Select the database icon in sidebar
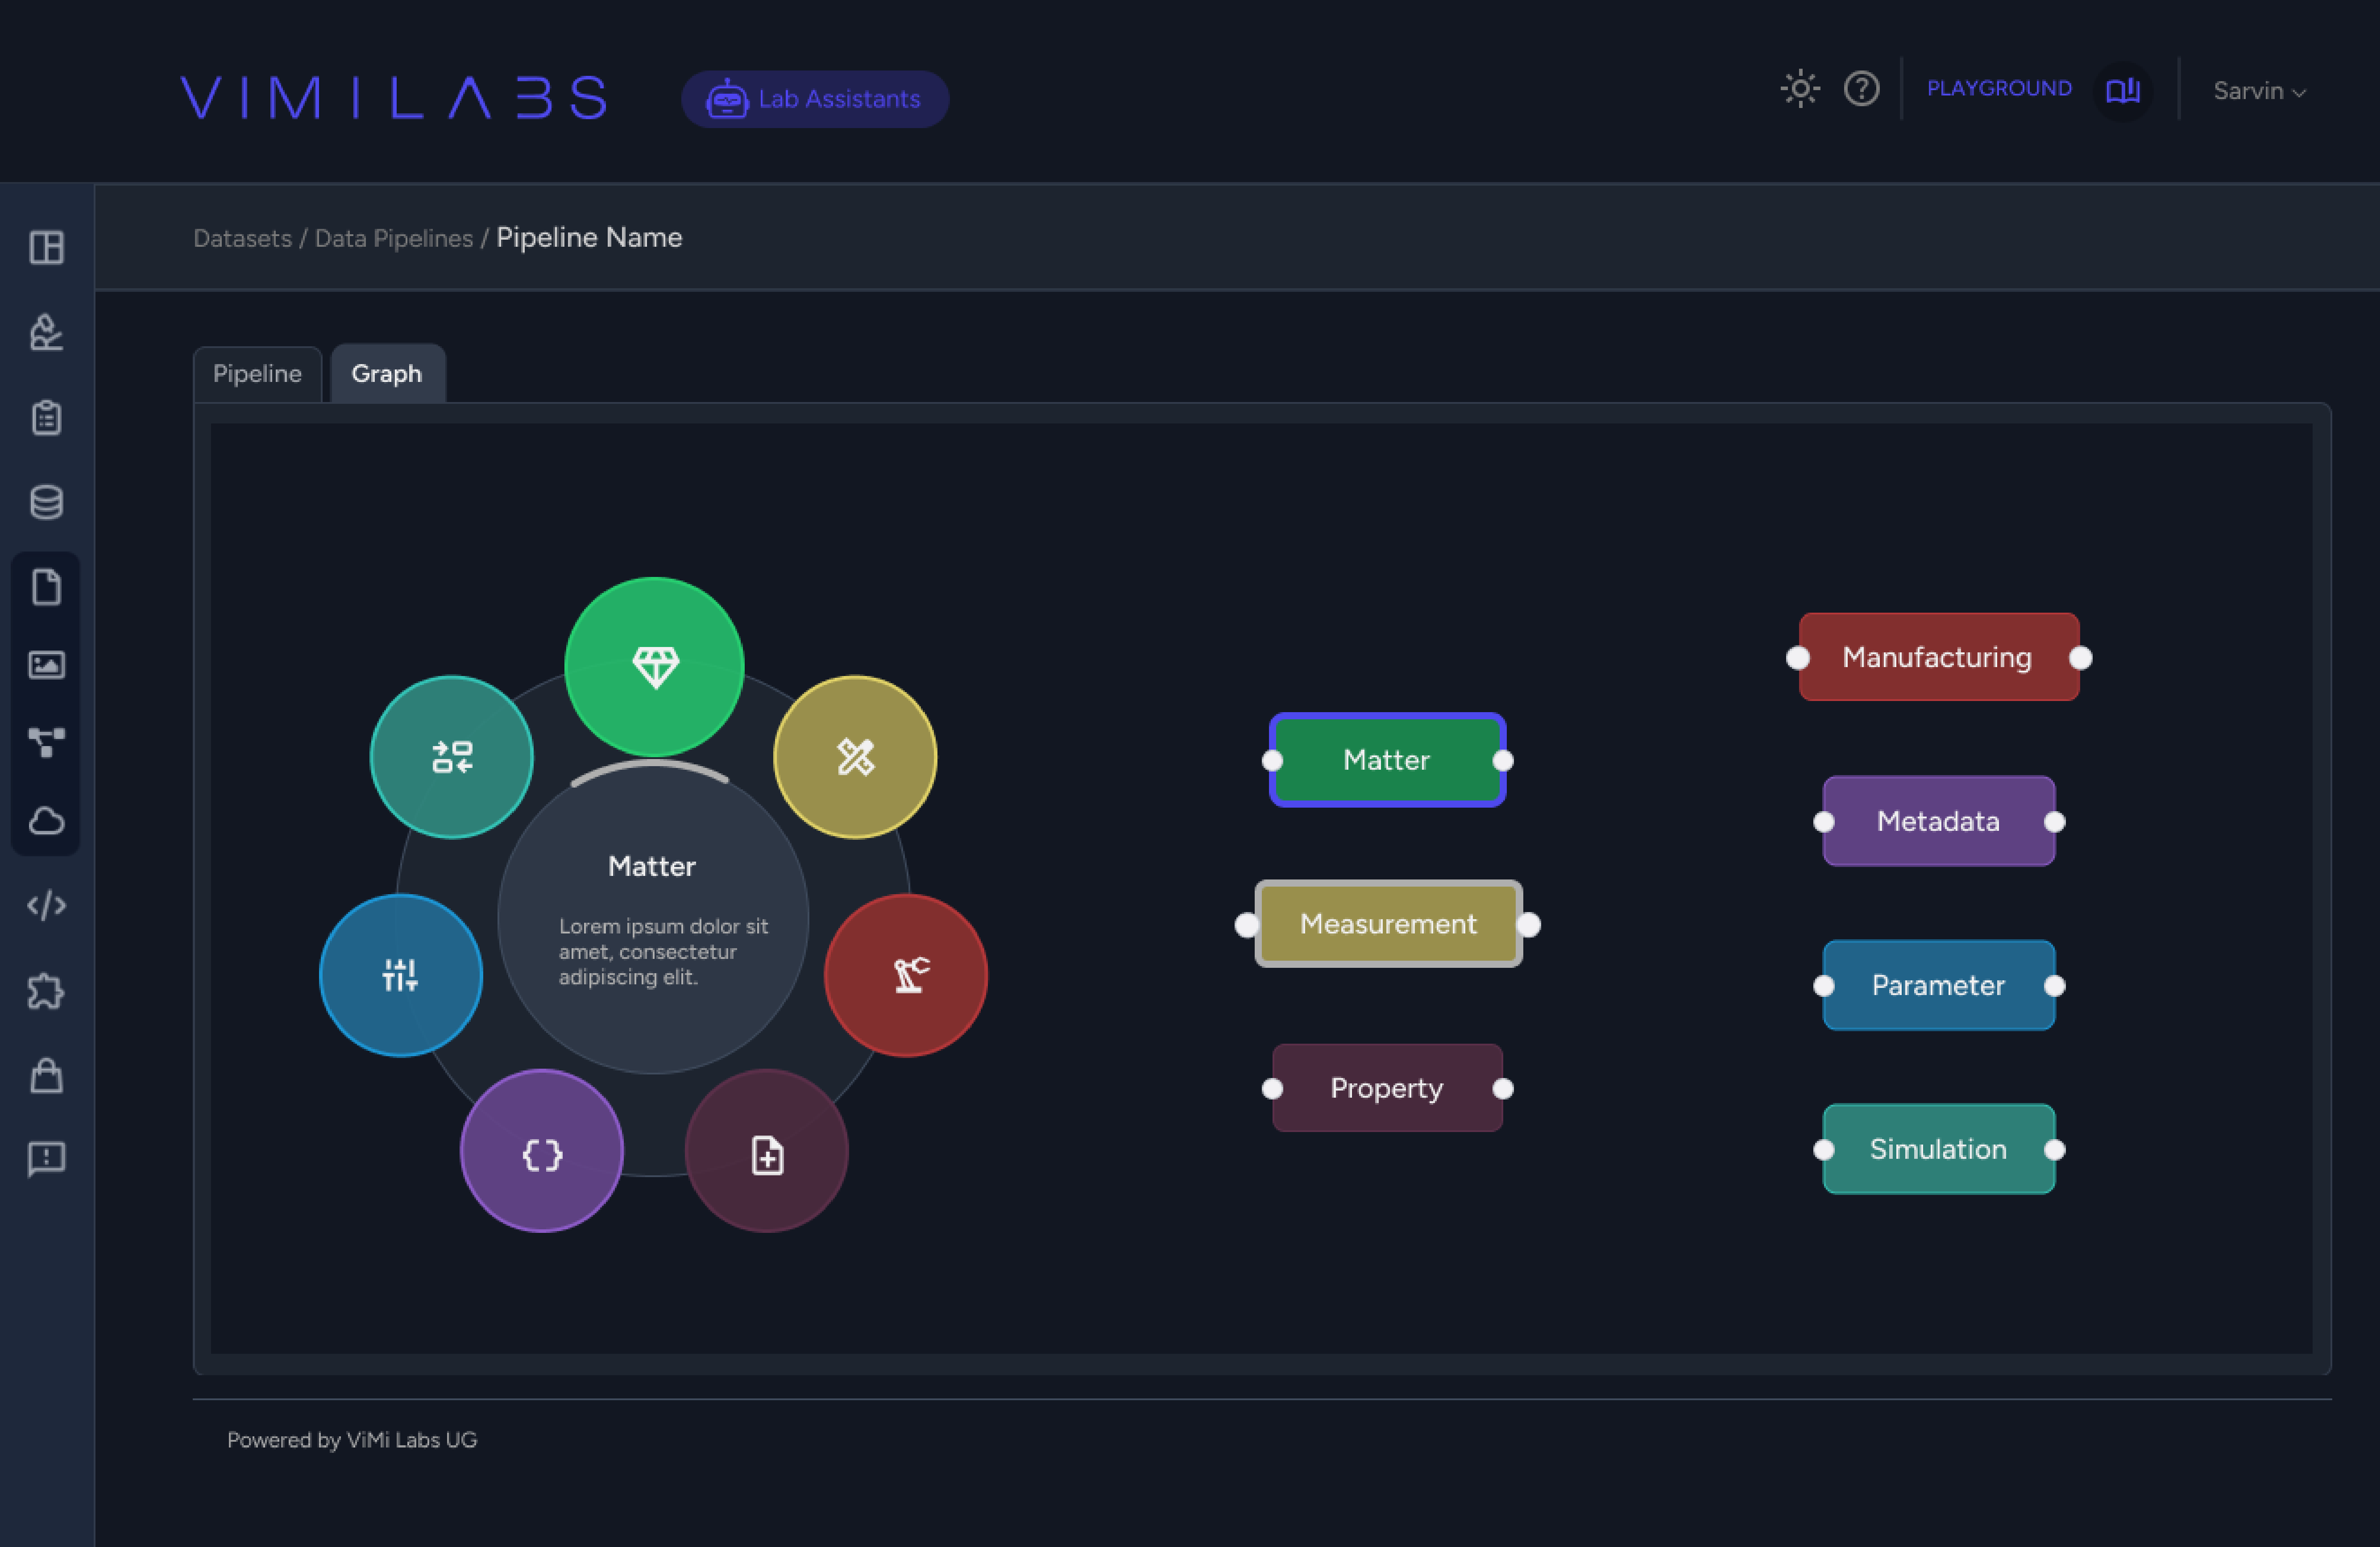Screen dimensions: 2380x1547 click(x=47, y=502)
